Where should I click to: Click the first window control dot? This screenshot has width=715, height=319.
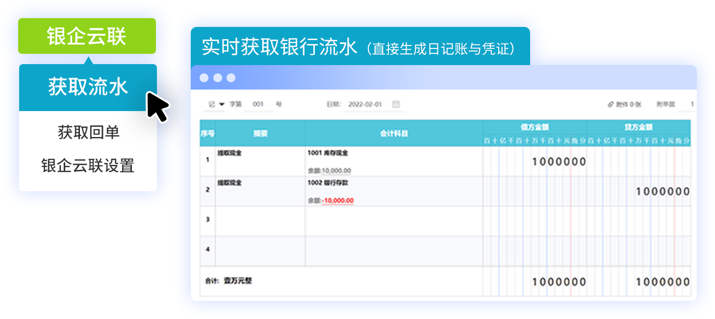click(204, 78)
